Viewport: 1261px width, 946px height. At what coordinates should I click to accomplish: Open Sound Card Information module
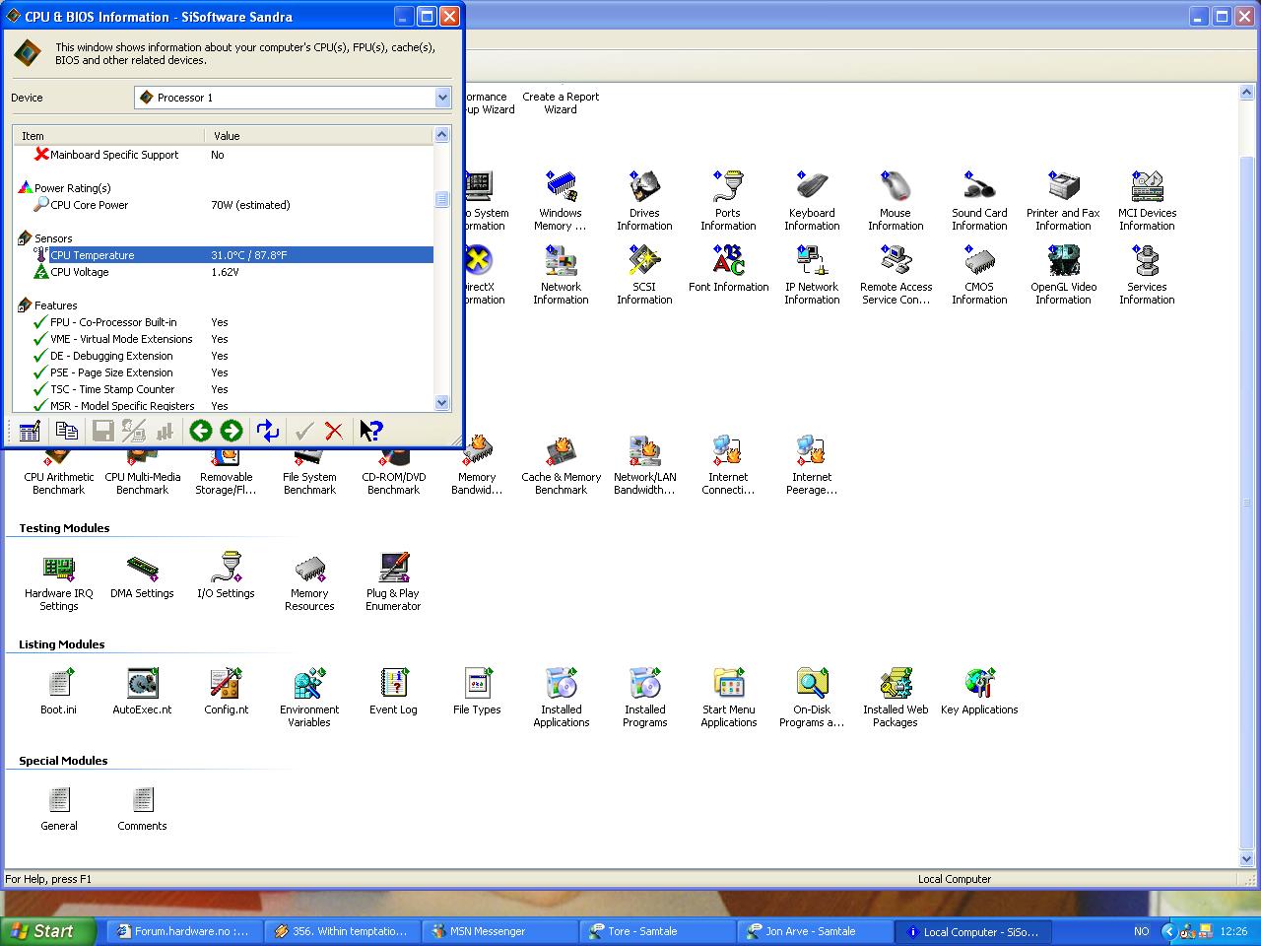[979, 200]
